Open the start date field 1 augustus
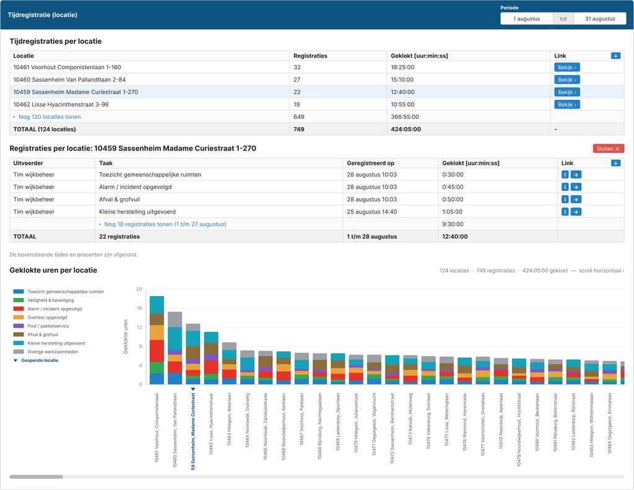Viewport: 634px width, 490px height. pyautogui.click(x=526, y=19)
